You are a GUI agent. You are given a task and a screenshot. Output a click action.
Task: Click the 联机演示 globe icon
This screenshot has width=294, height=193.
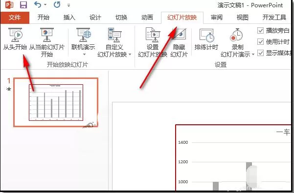coord(84,35)
